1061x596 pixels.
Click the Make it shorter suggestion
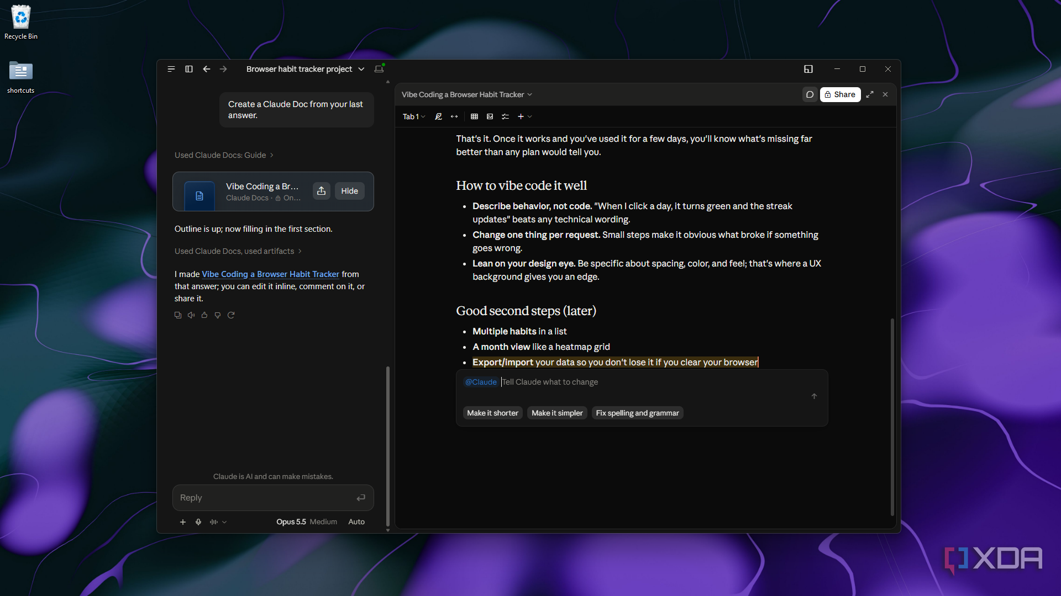tap(492, 413)
